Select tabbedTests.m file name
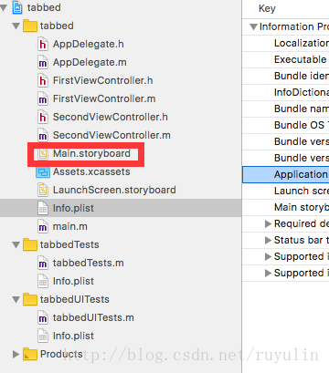 [x=89, y=263]
